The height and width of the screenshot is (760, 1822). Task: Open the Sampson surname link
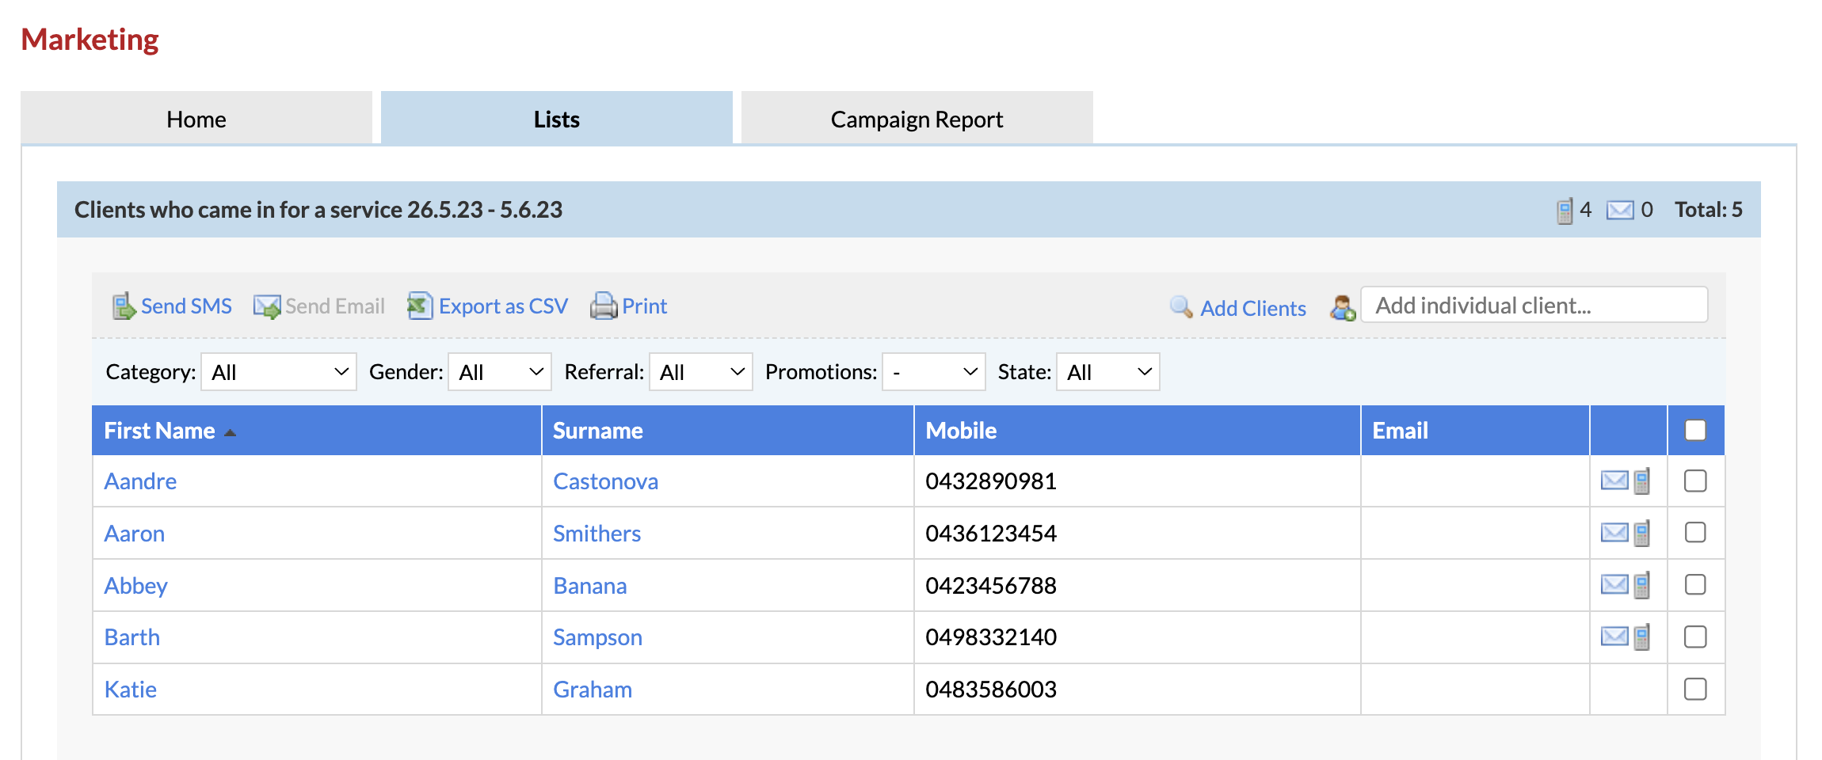coord(598,637)
